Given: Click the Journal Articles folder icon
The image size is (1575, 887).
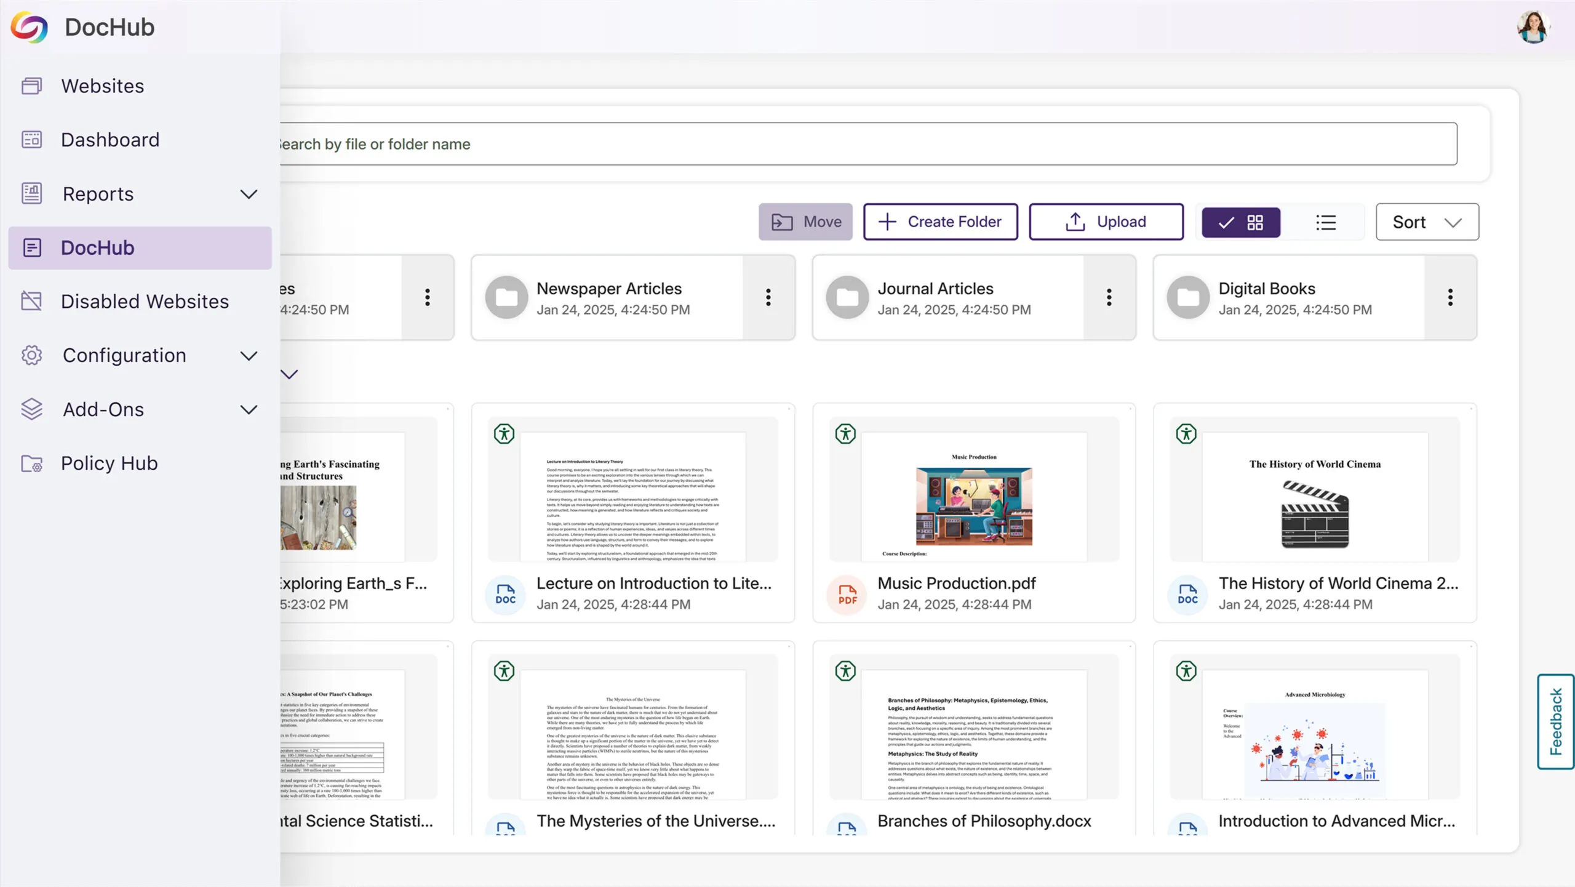Looking at the screenshot, I should click(x=847, y=298).
